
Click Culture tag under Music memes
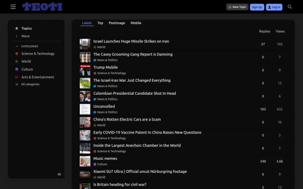tap(100, 164)
